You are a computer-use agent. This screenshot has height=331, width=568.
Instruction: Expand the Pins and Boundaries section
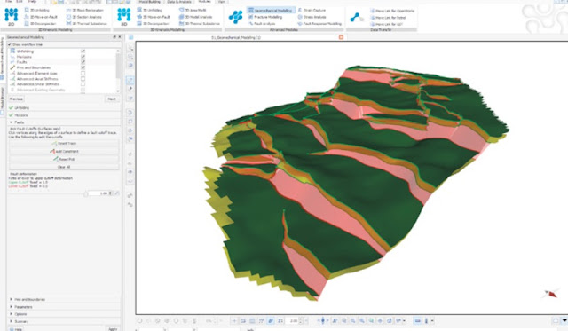click(64, 299)
